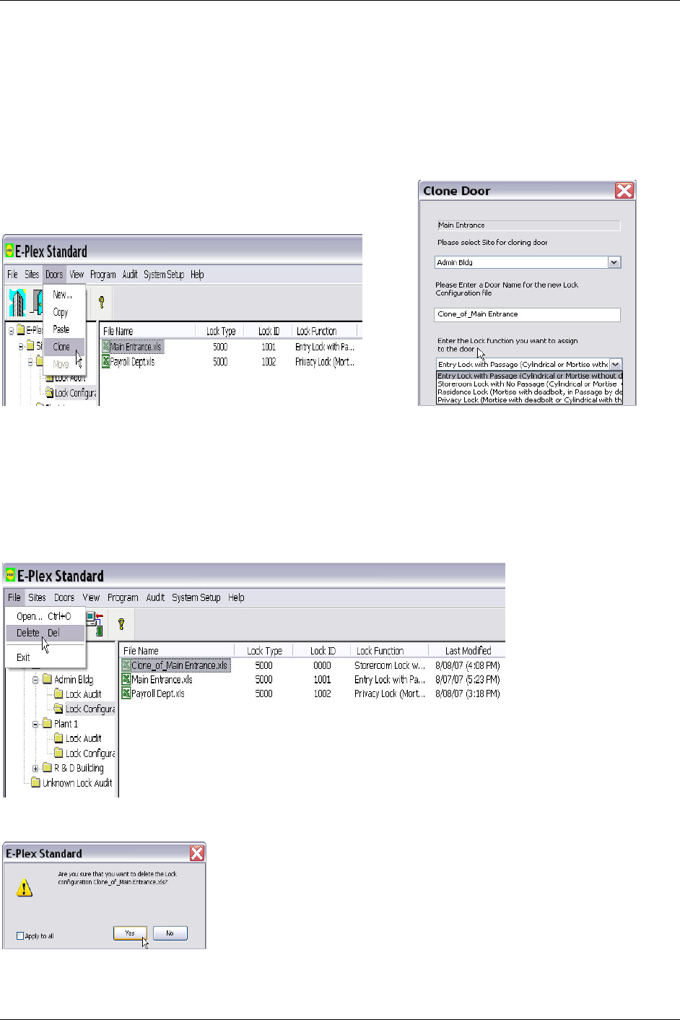Sort by Lock ID column in upper window

[269, 332]
